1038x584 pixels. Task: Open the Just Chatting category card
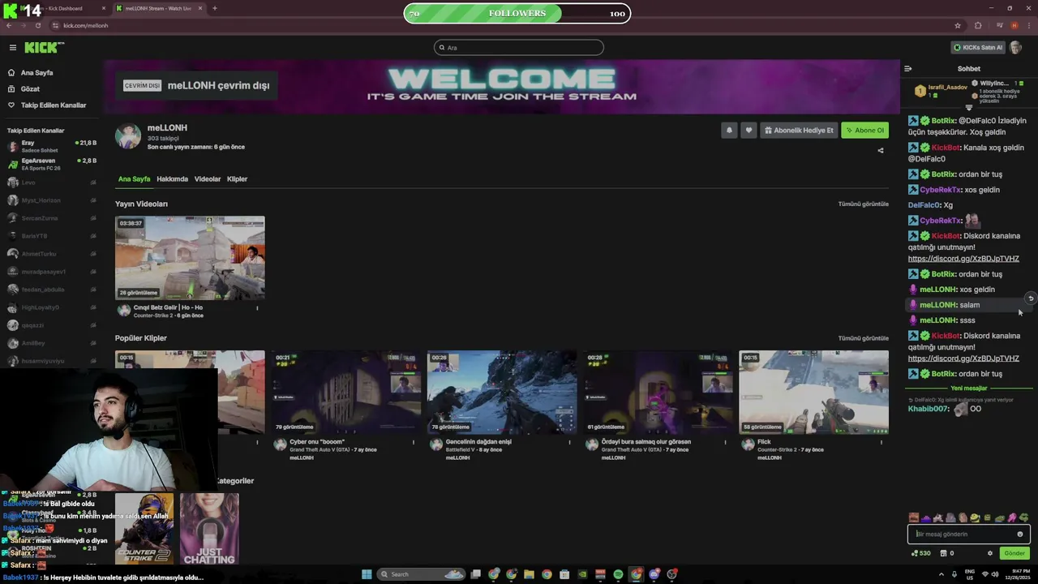tap(209, 529)
